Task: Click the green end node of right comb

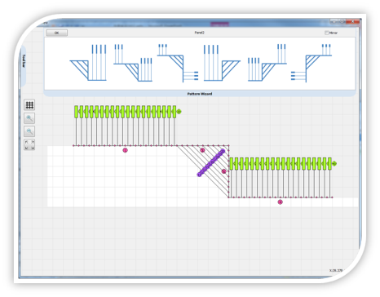Action: pos(334,163)
